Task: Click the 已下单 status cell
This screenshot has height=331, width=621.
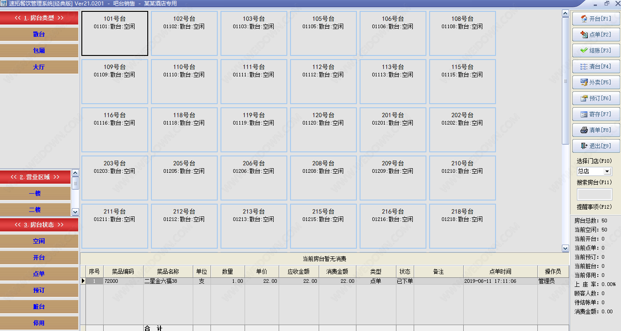Action: tap(405, 281)
